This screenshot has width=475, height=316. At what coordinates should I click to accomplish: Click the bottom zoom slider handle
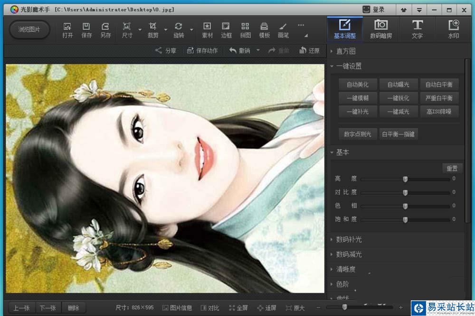tap(344, 307)
